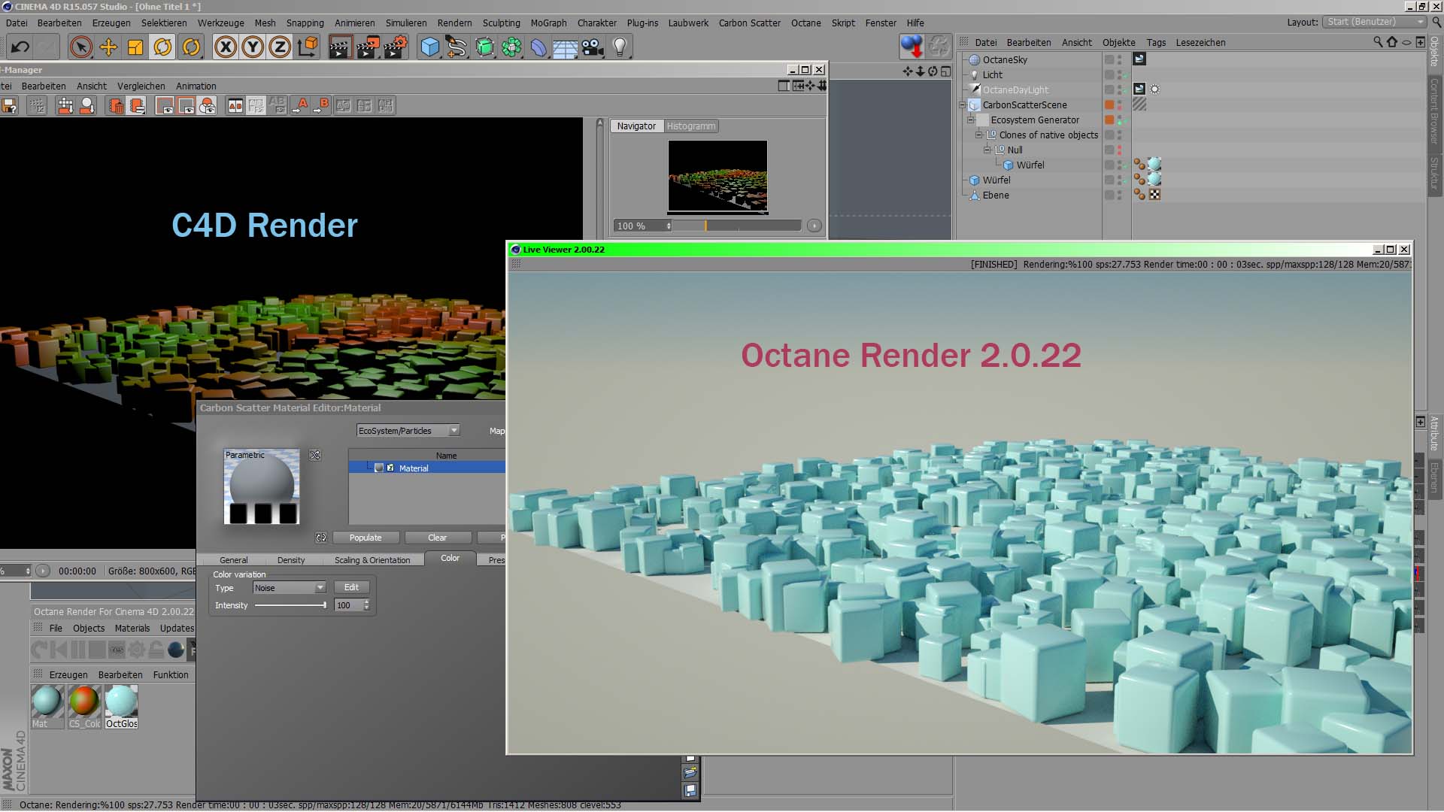Add a cube primitive from toolbar
The width and height of the screenshot is (1444, 812).
(429, 47)
